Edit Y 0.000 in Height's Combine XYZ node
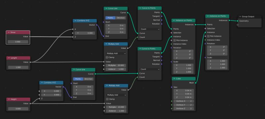 (x=51, y=95)
